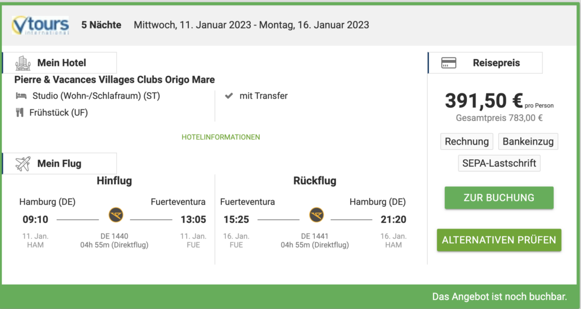Image resolution: width=581 pixels, height=309 pixels.
Task: Click the bed icon next to Studio
Action: (21, 96)
